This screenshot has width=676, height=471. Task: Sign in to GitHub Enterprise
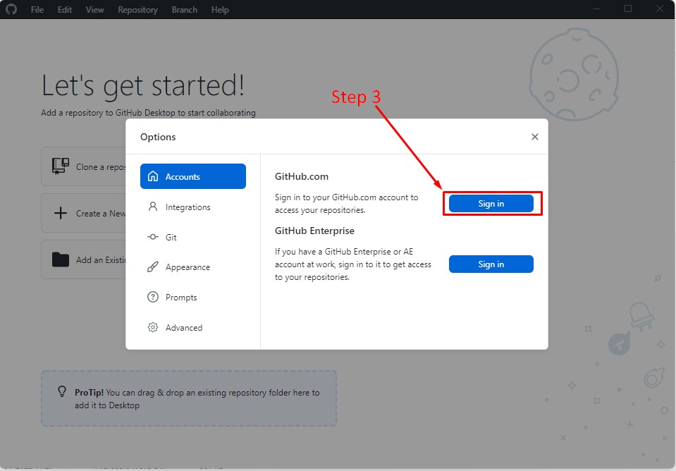491,264
